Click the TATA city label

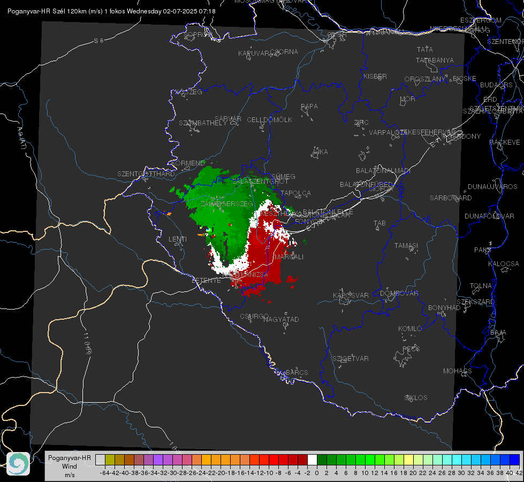pos(425,49)
